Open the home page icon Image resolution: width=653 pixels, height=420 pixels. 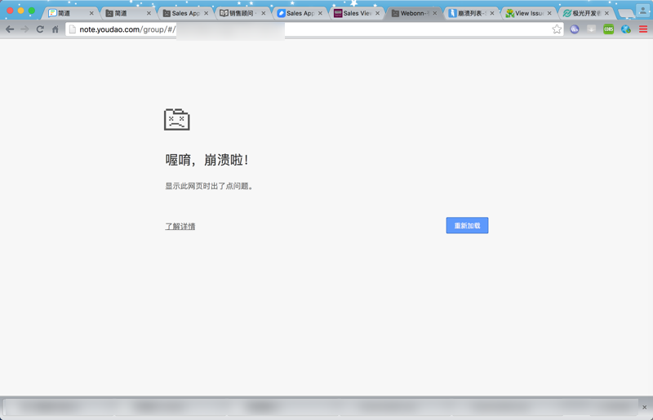point(55,29)
